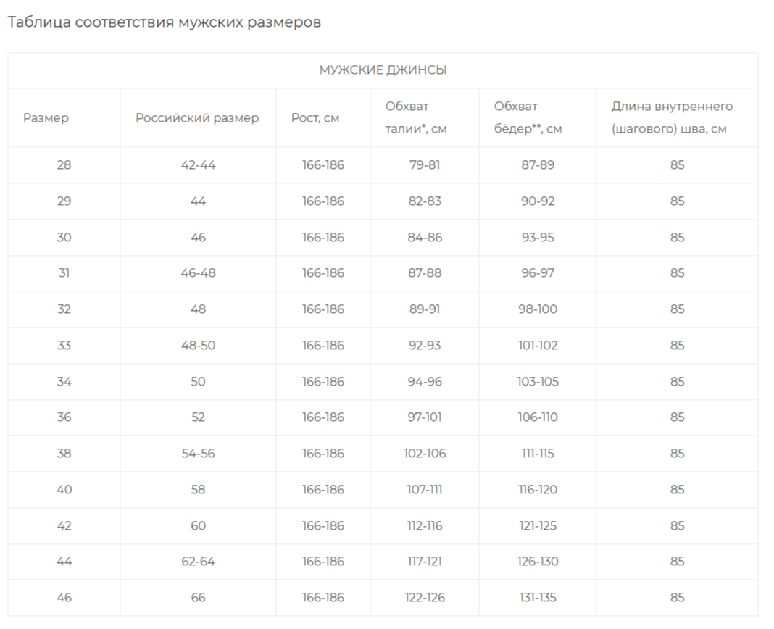774x629 pixels.
Task: Click waist value '117-121' cell
Action: click(x=424, y=562)
